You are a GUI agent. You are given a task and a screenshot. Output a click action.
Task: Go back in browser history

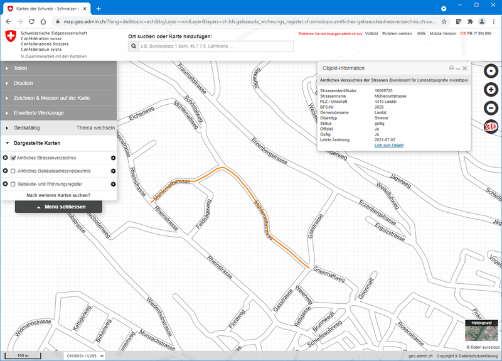pyautogui.click(x=8, y=21)
